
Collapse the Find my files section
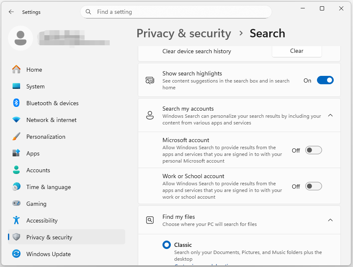pos(330,220)
